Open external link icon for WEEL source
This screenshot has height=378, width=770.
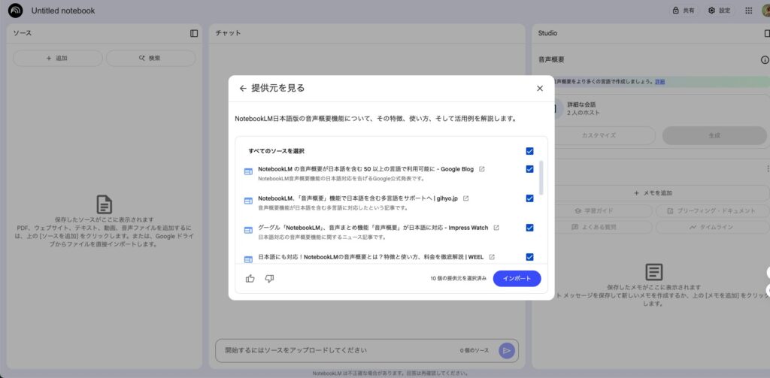click(x=492, y=257)
